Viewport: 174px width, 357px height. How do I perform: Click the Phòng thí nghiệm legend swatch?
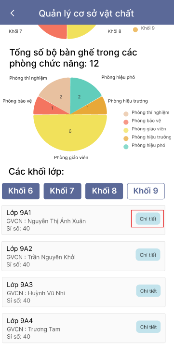pyautogui.click(x=126, y=114)
